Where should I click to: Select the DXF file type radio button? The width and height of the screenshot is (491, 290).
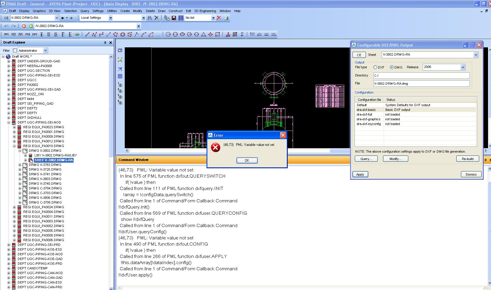pos(375,67)
